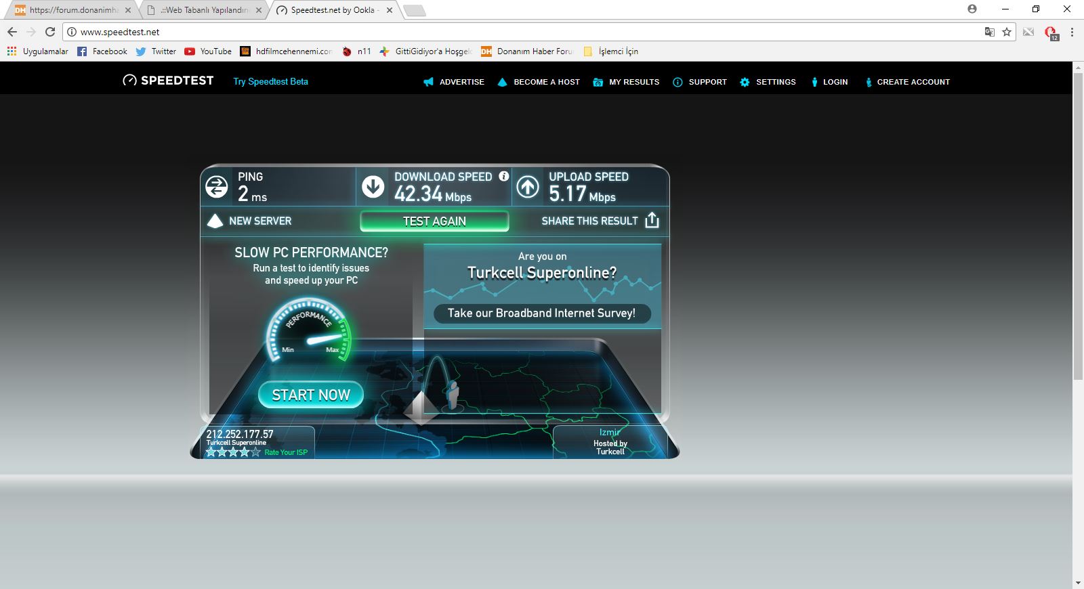Open the İşlemci İçin bookmark folder

pos(610,51)
